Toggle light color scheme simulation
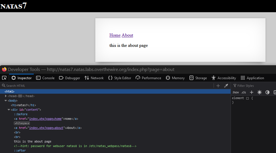 click(x=259, y=92)
